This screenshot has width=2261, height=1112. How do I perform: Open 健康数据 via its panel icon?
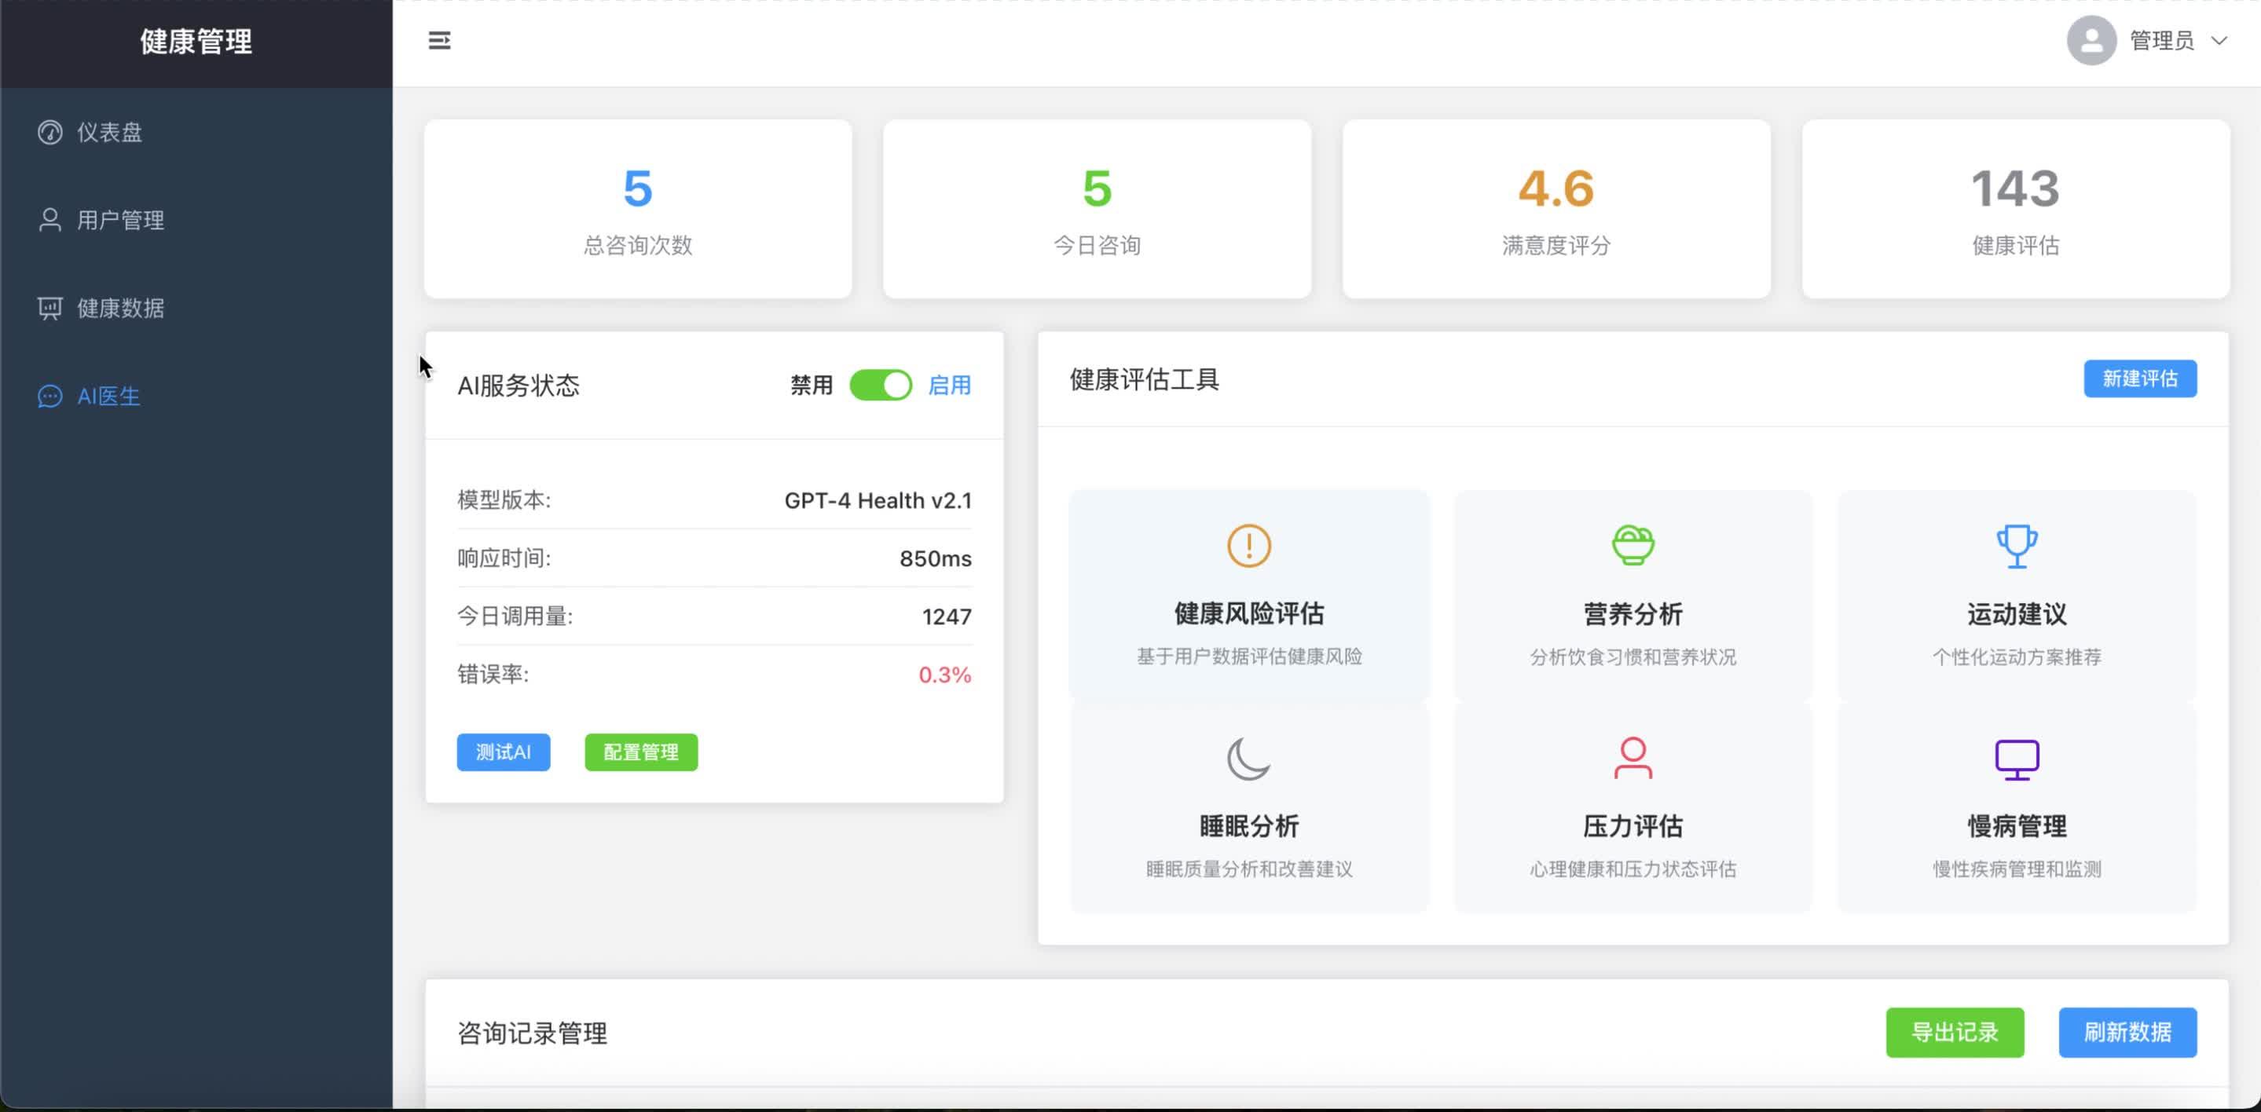click(x=49, y=308)
